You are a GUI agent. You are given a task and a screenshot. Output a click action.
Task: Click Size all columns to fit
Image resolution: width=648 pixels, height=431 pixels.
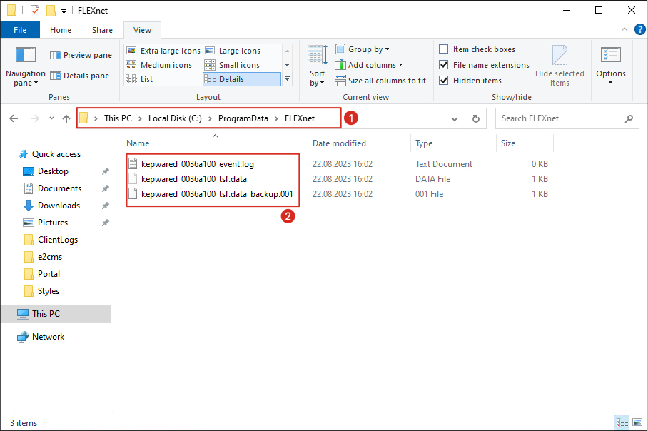(x=380, y=81)
